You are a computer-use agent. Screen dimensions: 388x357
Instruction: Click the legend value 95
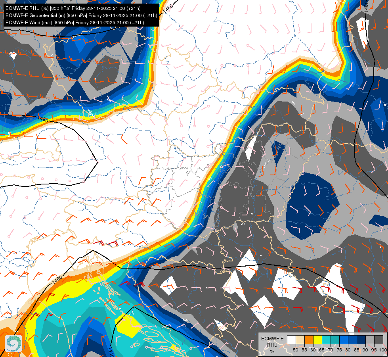click(374, 350)
